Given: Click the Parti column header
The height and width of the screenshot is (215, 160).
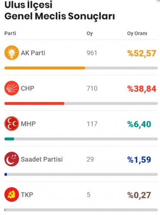Looking at the screenshot, I should (10, 33).
